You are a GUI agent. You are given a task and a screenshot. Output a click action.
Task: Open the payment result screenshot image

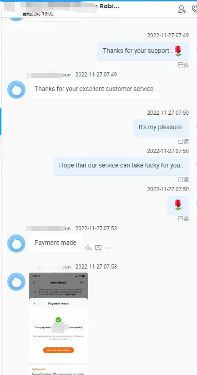[x=58, y=317]
